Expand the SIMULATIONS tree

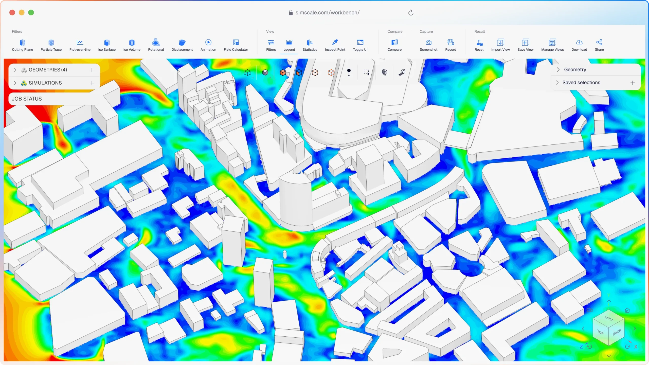click(x=15, y=83)
